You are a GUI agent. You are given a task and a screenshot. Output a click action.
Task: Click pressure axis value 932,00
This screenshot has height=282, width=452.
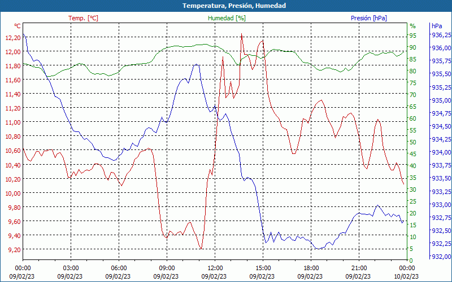point(441,257)
